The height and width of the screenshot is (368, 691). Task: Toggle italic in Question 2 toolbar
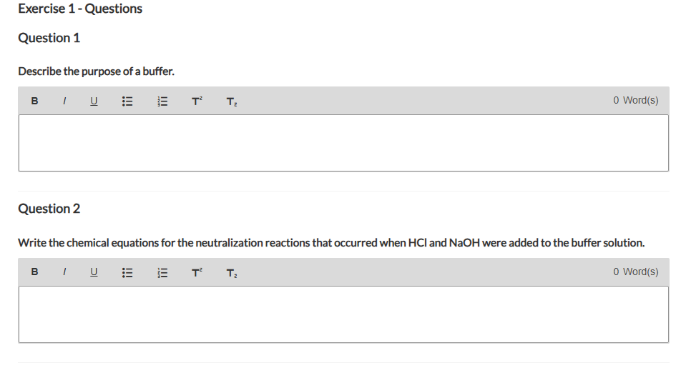[64, 272]
